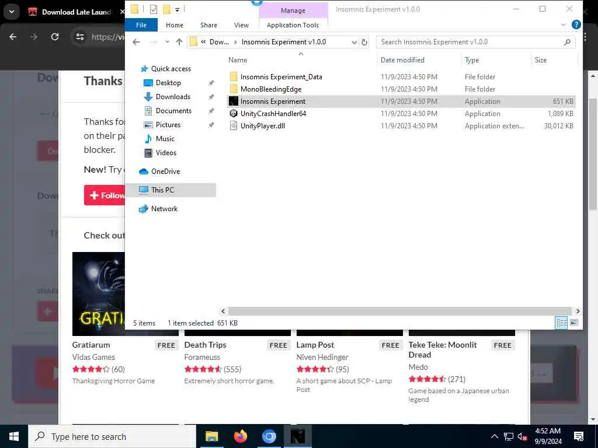Open Desktop in the navigation pane
598x448 pixels.
[168, 83]
